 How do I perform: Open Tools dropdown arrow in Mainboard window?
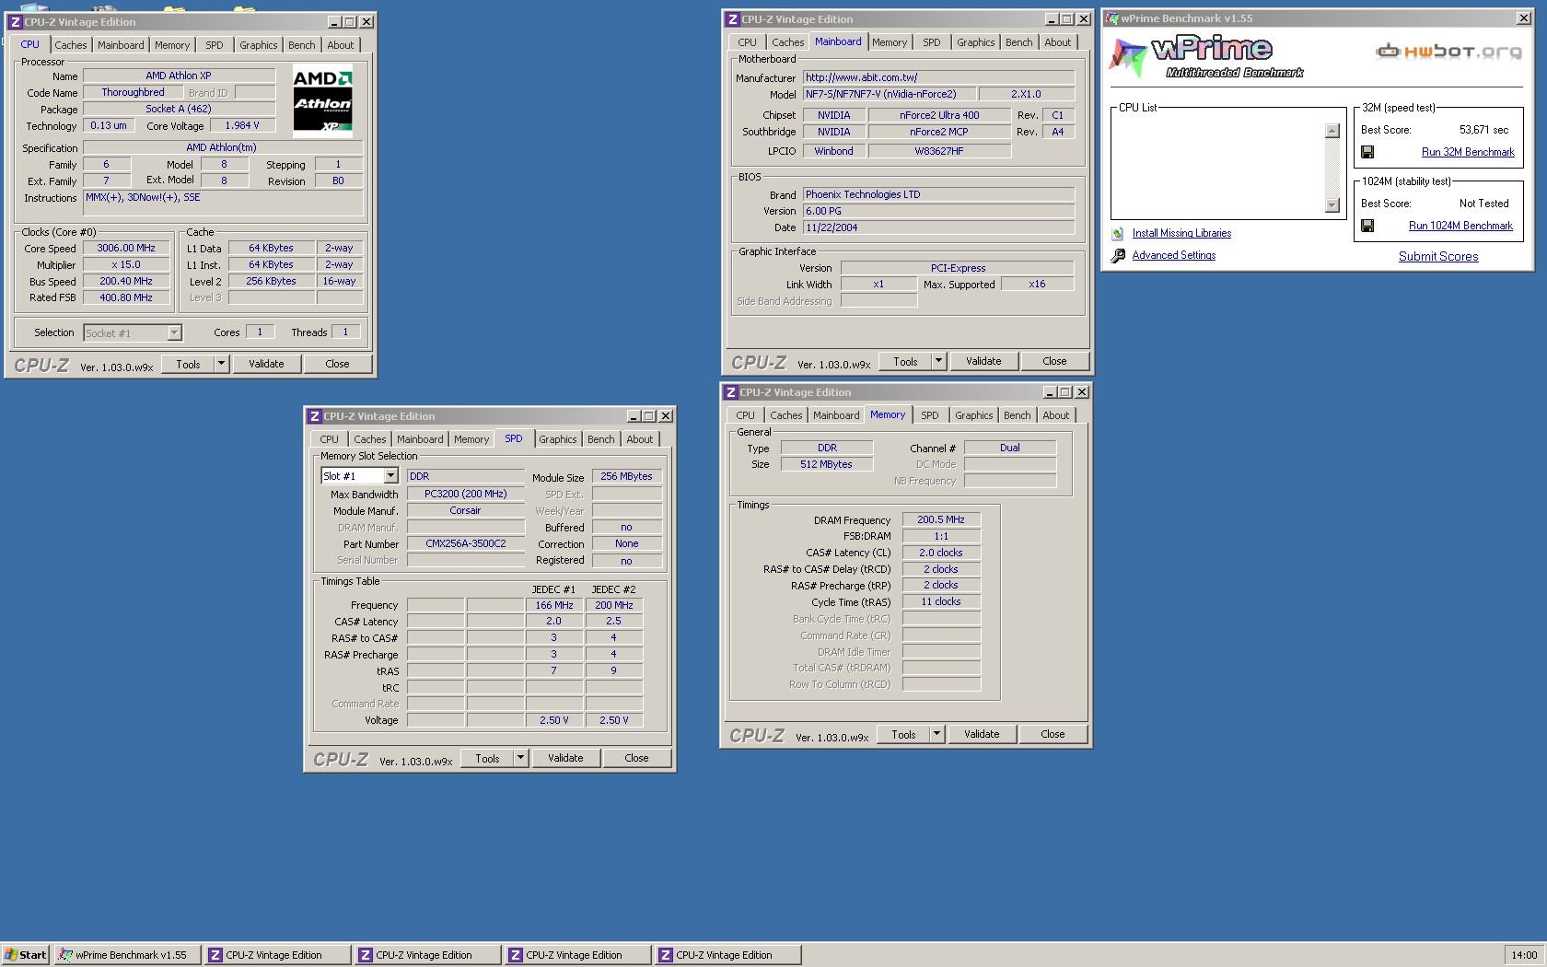[x=938, y=361]
